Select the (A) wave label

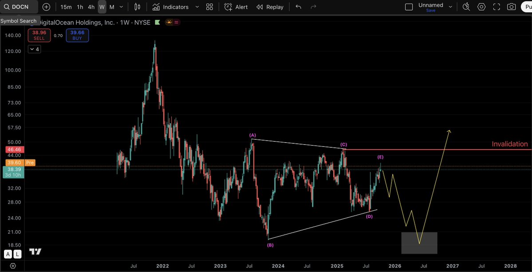click(252, 135)
